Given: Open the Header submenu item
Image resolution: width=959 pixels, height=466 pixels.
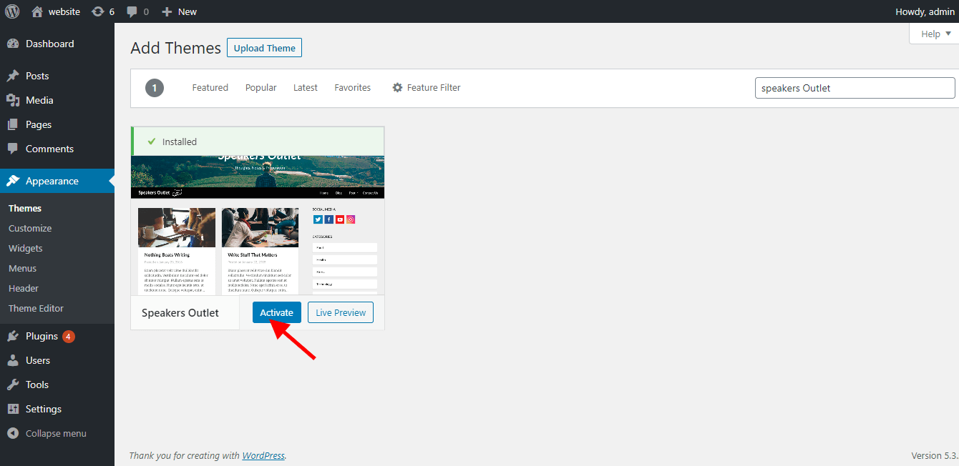Looking at the screenshot, I should (x=24, y=288).
